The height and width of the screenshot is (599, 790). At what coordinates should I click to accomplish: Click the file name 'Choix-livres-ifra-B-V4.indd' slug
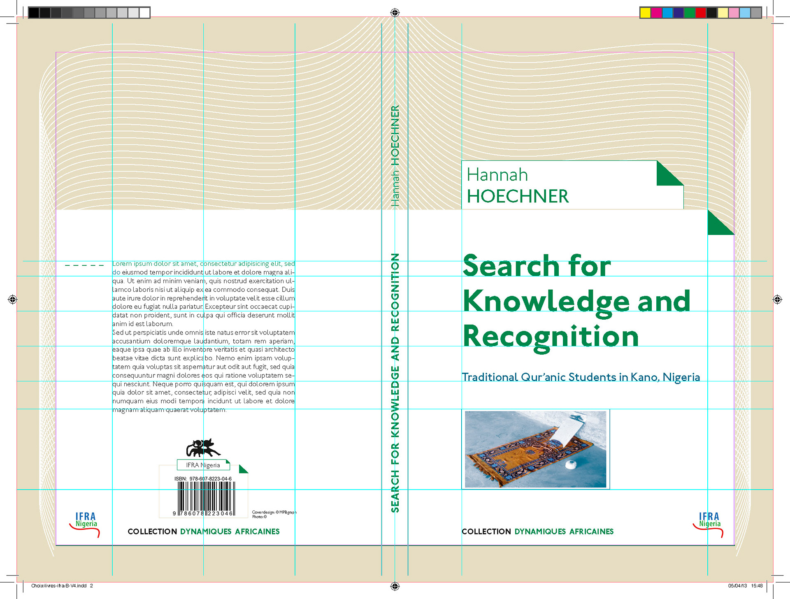tap(59, 586)
